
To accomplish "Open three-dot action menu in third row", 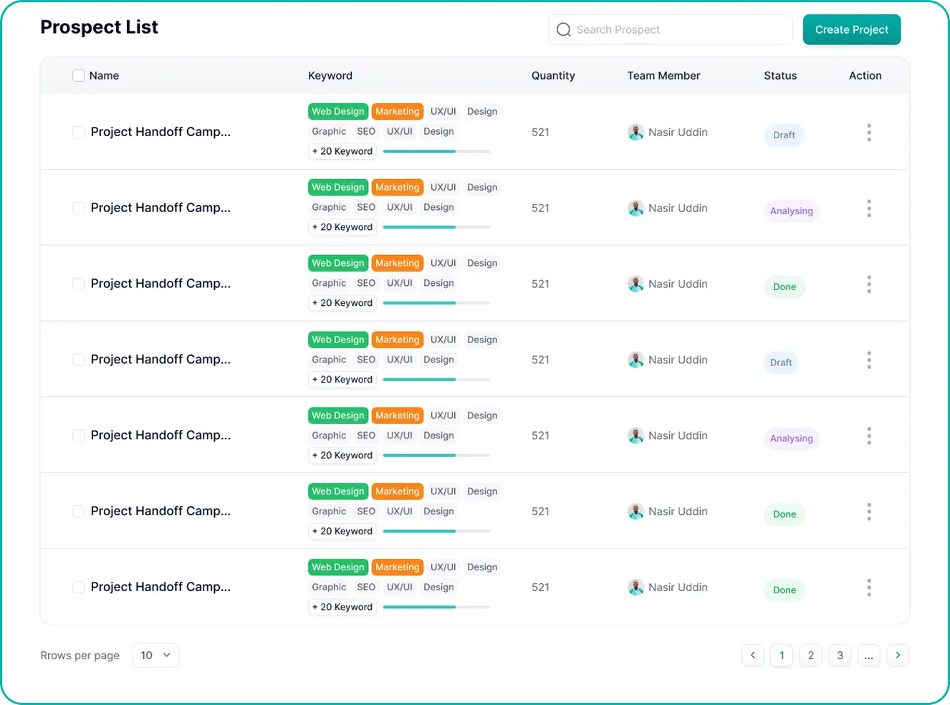I will tap(869, 284).
